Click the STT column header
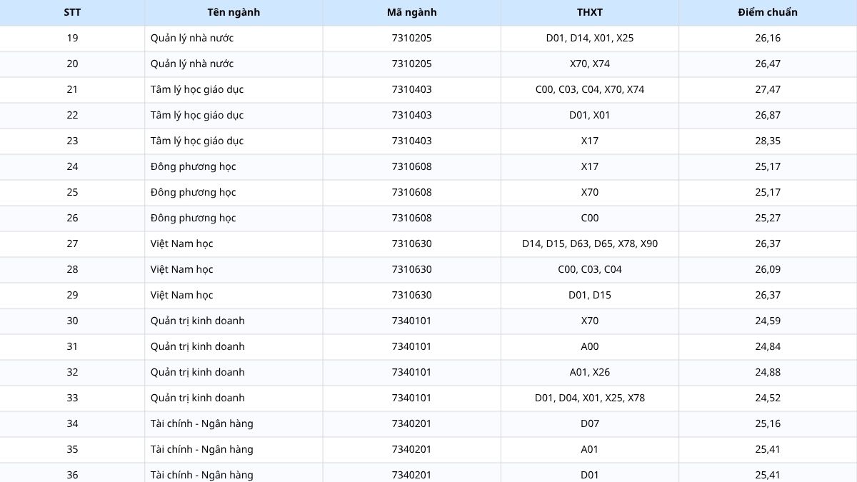Image resolution: width=857 pixels, height=482 pixels. click(x=72, y=12)
